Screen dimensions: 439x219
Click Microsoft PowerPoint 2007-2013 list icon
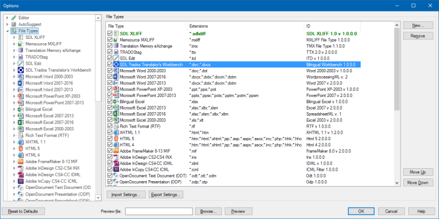[x=116, y=95]
